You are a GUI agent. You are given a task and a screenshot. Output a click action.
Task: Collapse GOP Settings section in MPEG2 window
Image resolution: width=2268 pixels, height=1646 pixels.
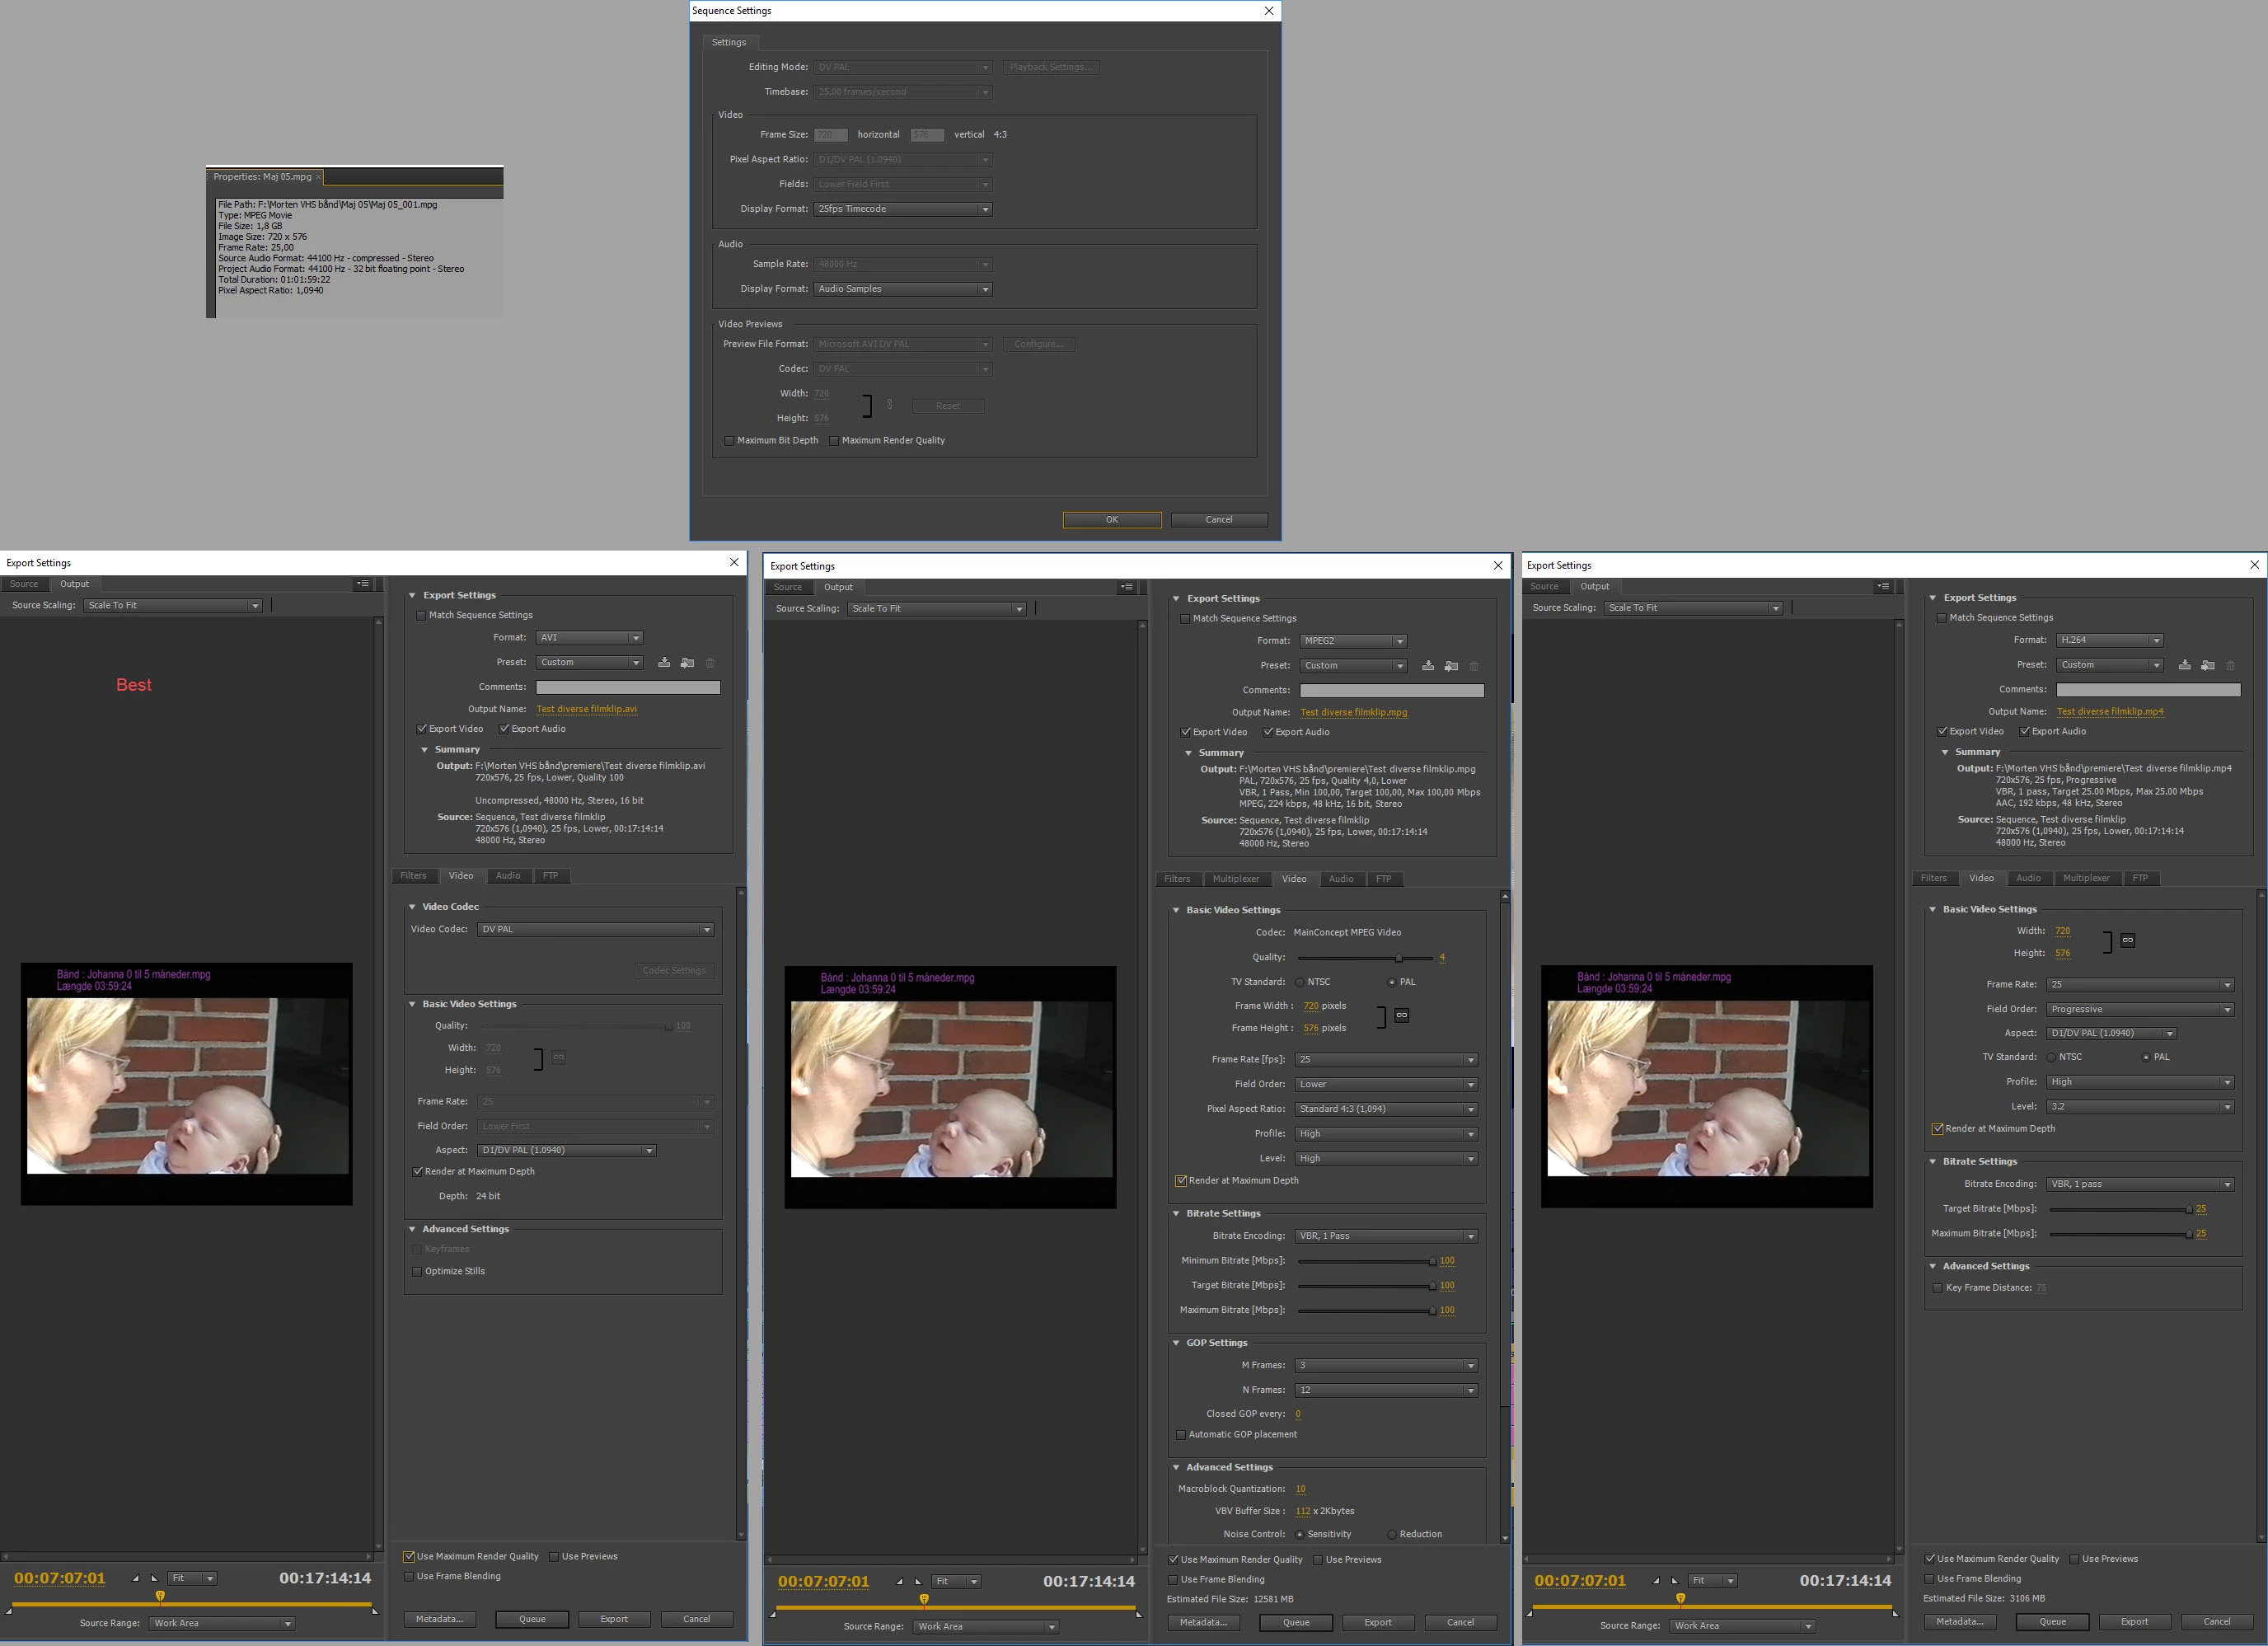(x=1176, y=1343)
